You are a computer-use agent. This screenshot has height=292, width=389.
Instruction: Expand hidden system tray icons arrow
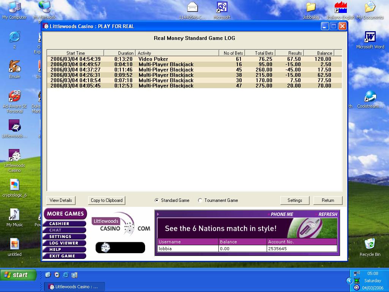tap(349, 281)
